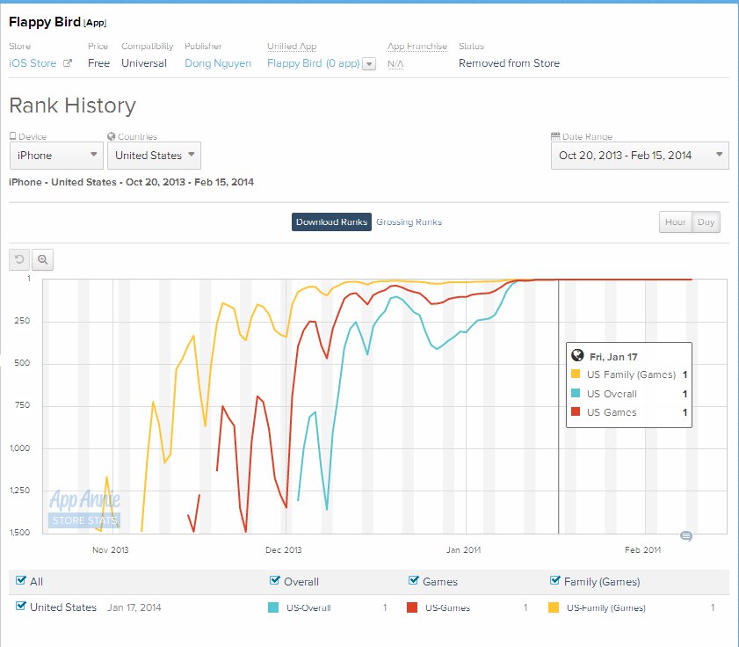This screenshot has width=739, height=647.
Task: Click the N/A app franchise value
Action: pyautogui.click(x=395, y=63)
